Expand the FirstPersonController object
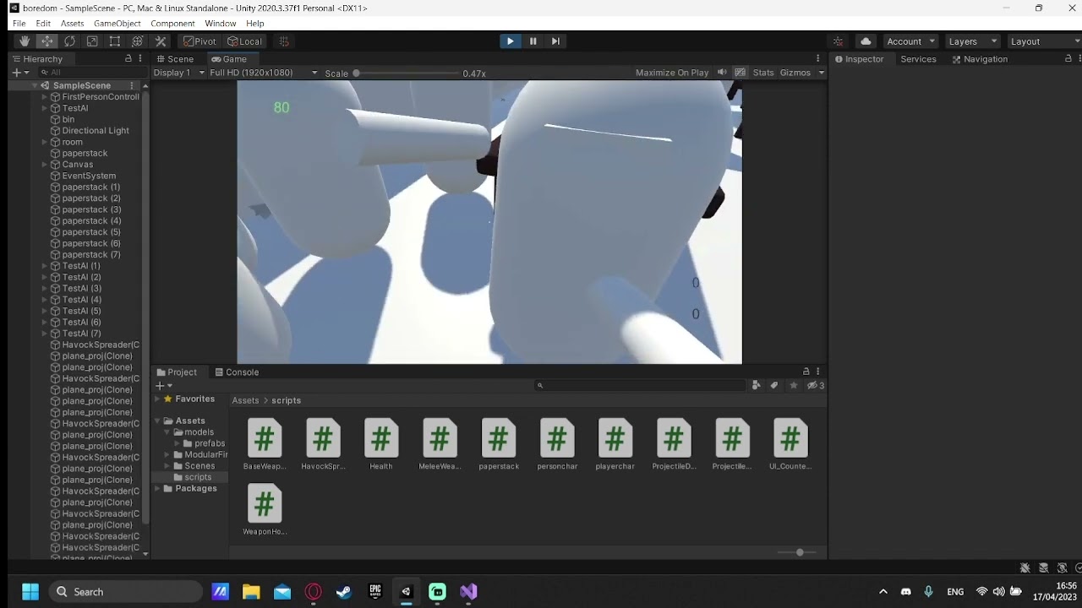 coord(44,97)
